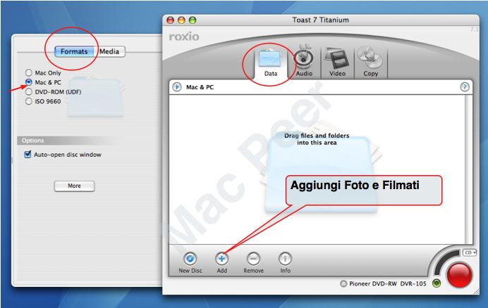The height and width of the screenshot is (308, 488).
Task: Click the green recorder status icon
Action: point(437,283)
